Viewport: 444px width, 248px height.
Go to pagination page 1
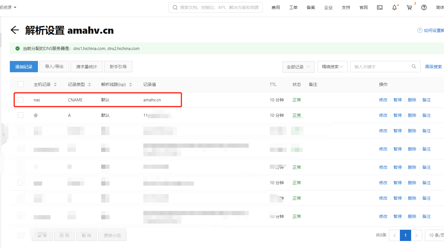(406, 235)
